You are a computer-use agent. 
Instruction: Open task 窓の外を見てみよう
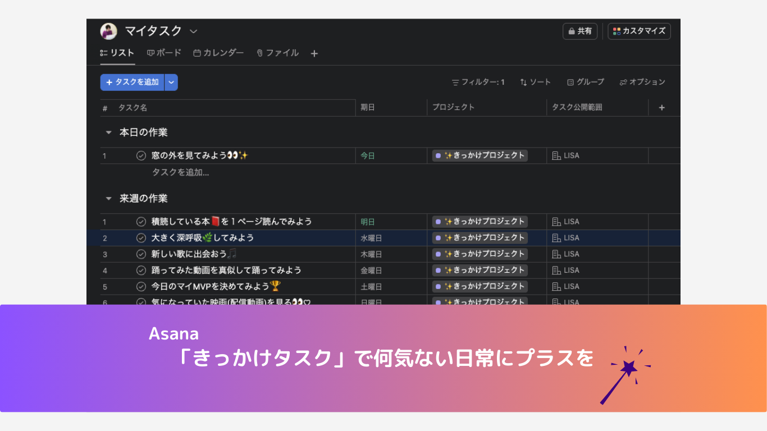coord(199,155)
